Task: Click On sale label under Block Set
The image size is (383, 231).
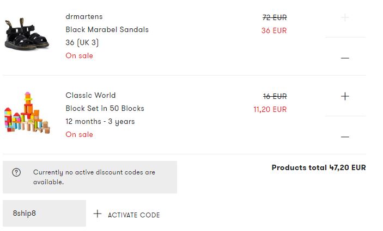Action: pyautogui.click(x=79, y=134)
